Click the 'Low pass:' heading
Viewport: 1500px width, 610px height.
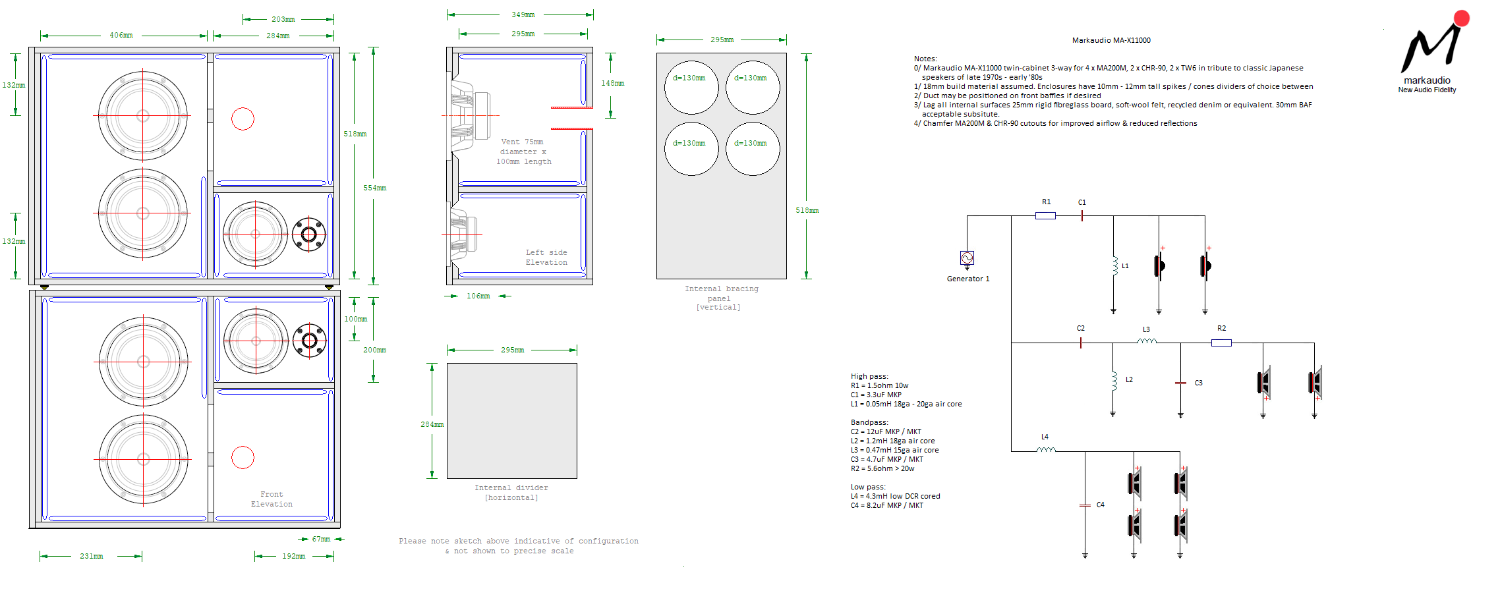(868, 487)
